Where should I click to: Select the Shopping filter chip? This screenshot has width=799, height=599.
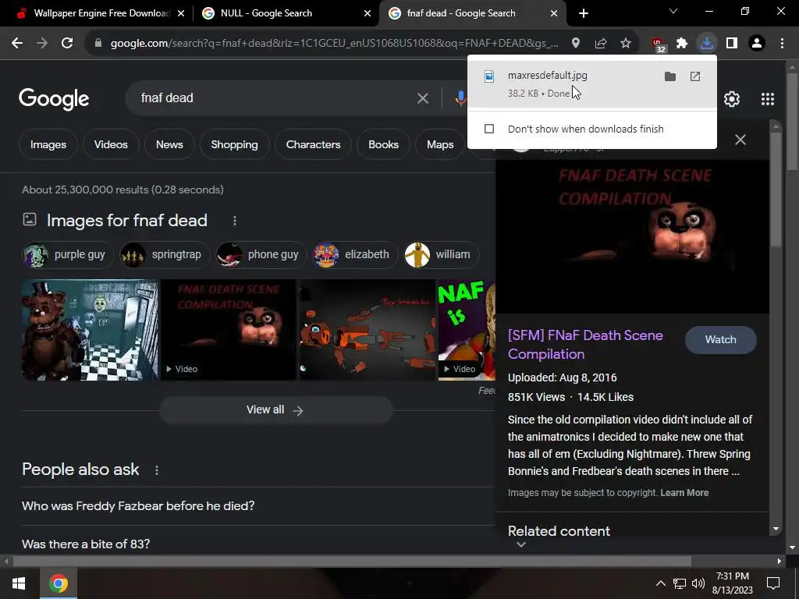pyautogui.click(x=234, y=144)
